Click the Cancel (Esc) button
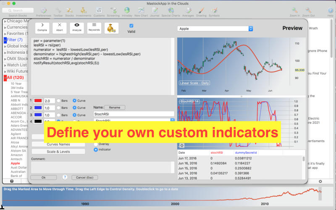336x210 pixels. point(85,177)
